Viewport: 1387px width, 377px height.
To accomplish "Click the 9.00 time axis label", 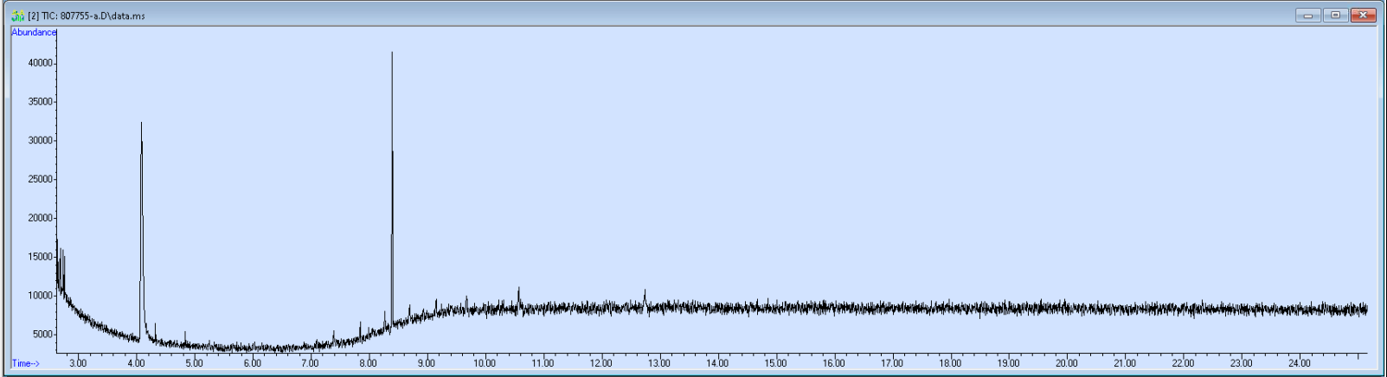I will [427, 363].
